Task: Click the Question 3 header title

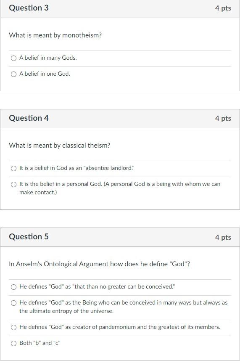Action: (29, 8)
